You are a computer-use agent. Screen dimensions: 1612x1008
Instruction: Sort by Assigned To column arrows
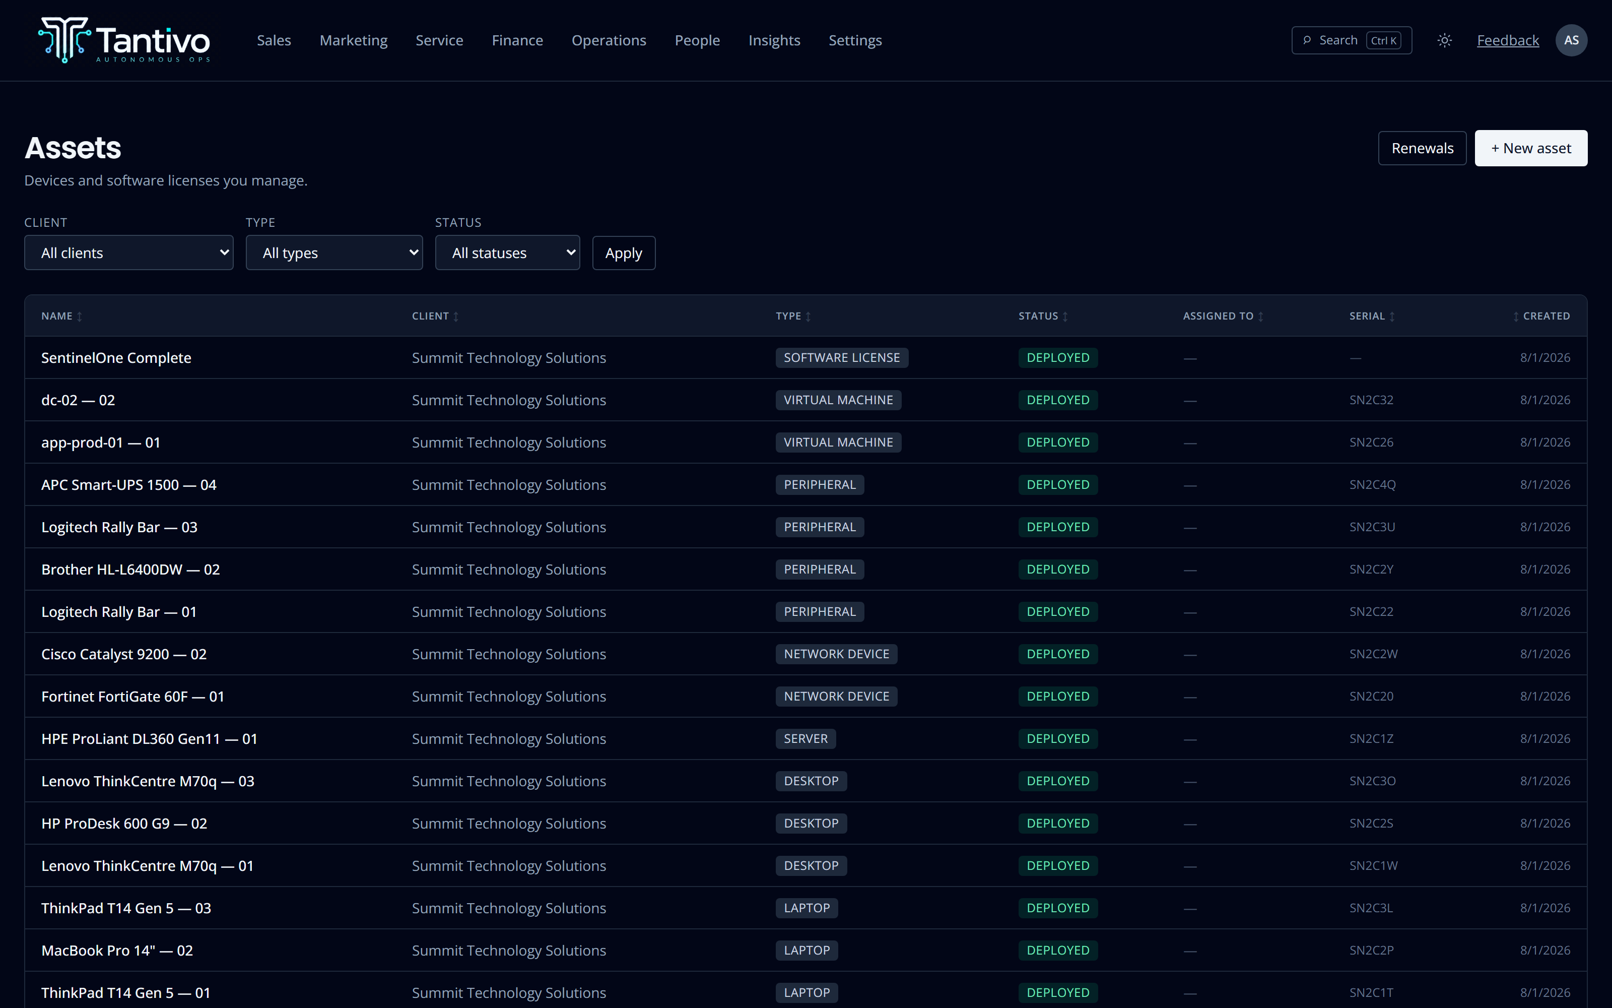click(x=1260, y=317)
